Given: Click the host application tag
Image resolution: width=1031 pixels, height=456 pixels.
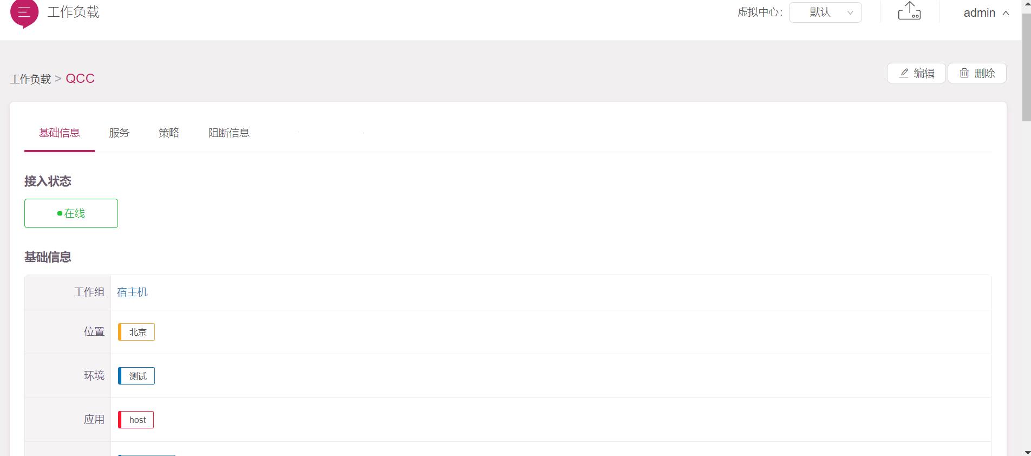Looking at the screenshot, I should [x=136, y=420].
